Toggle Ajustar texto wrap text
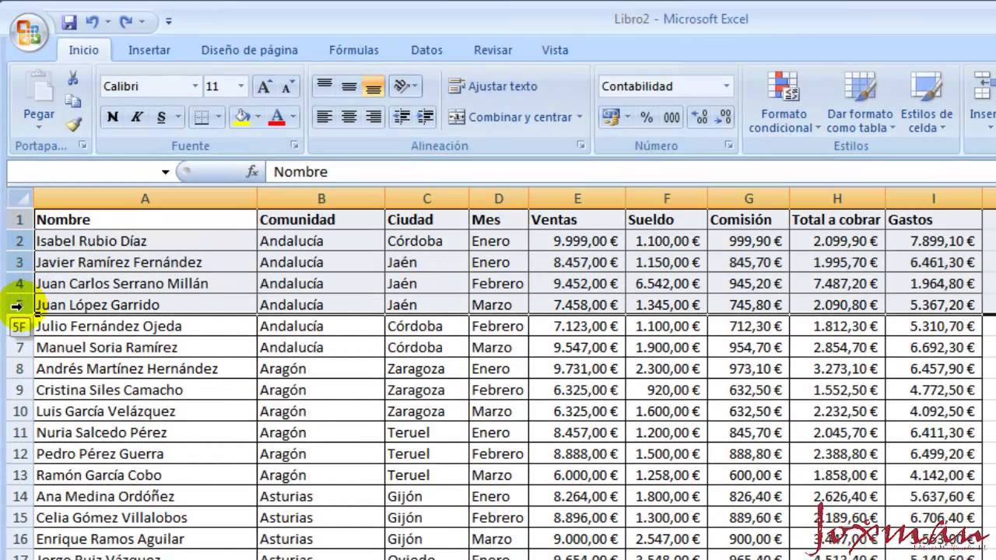This screenshot has width=996, height=560. click(493, 86)
